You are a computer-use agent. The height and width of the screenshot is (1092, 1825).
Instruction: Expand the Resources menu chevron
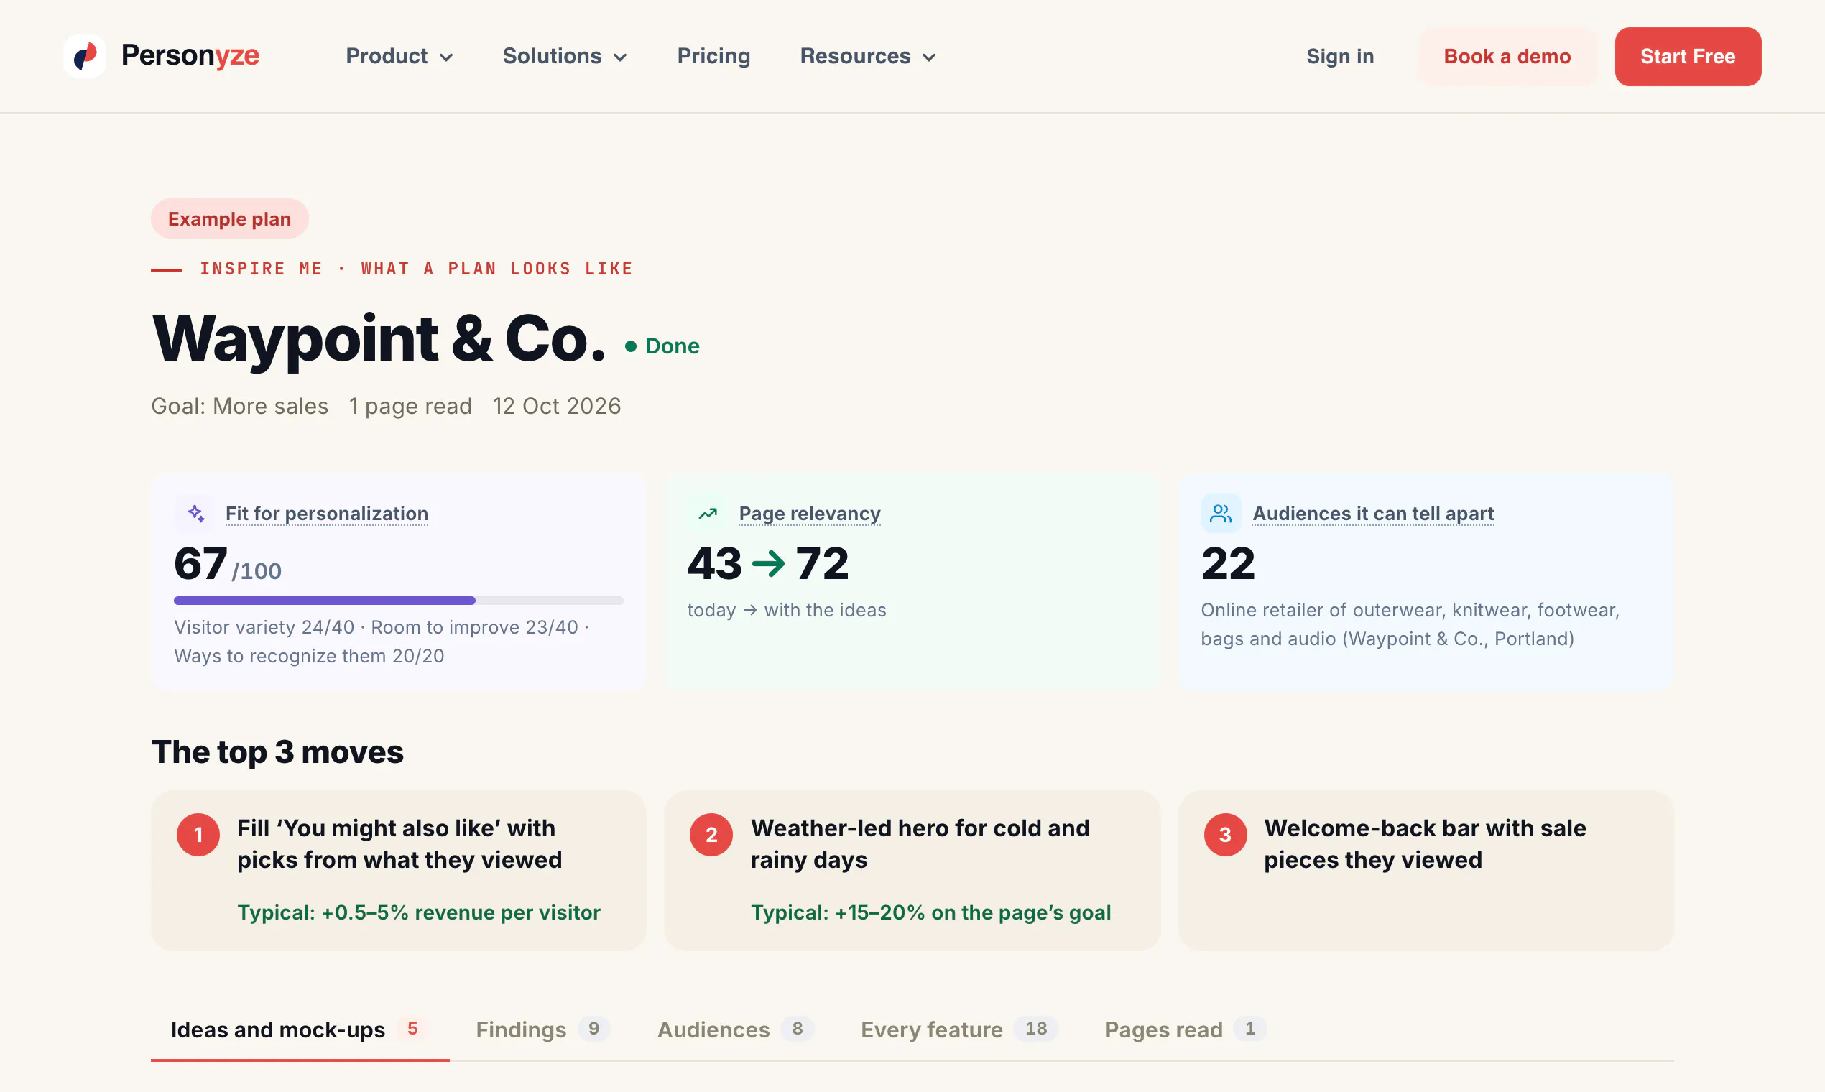[930, 57]
